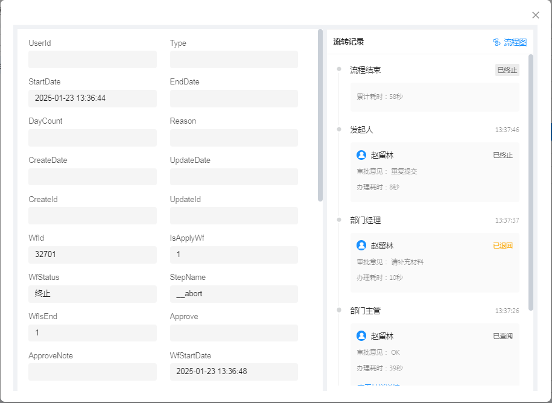Click the 流程图 flowchart icon
This screenshot has width=552, height=403.
pos(496,42)
